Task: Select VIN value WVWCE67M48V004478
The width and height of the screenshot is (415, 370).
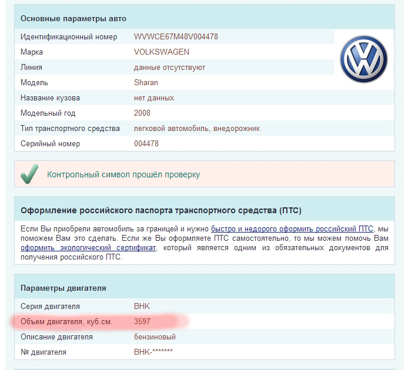Action: (x=176, y=36)
